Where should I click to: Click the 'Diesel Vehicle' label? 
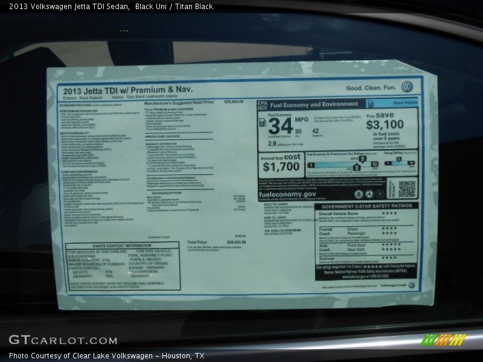405,103
